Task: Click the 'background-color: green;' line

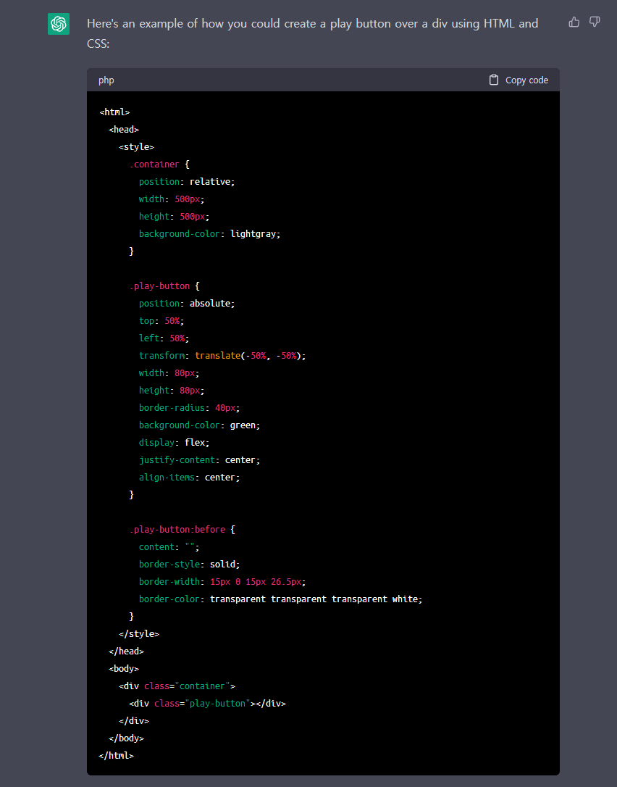Action: (x=200, y=425)
